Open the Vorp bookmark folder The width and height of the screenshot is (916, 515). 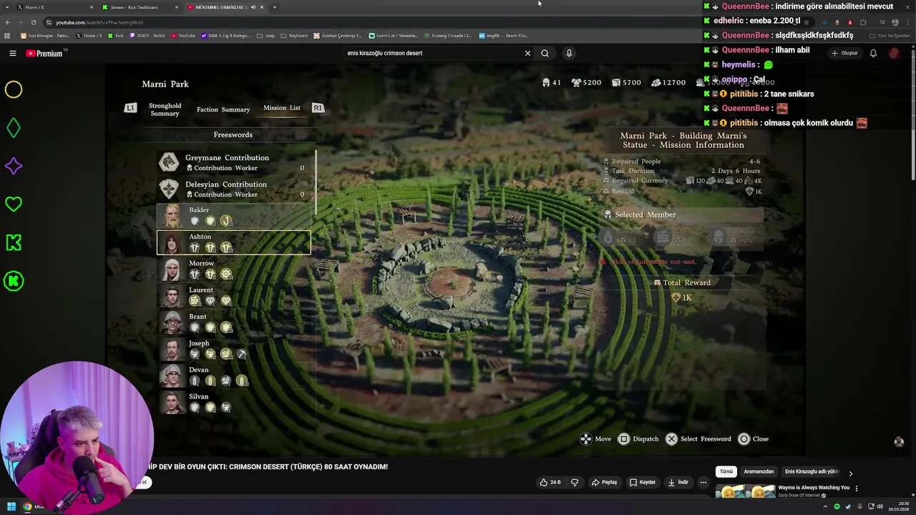pyautogui.click(x=267, y=35)
